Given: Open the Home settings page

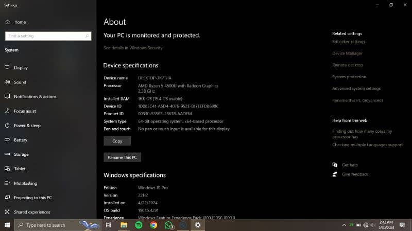Looking at the screenshot, I should [x=20, y=22].
